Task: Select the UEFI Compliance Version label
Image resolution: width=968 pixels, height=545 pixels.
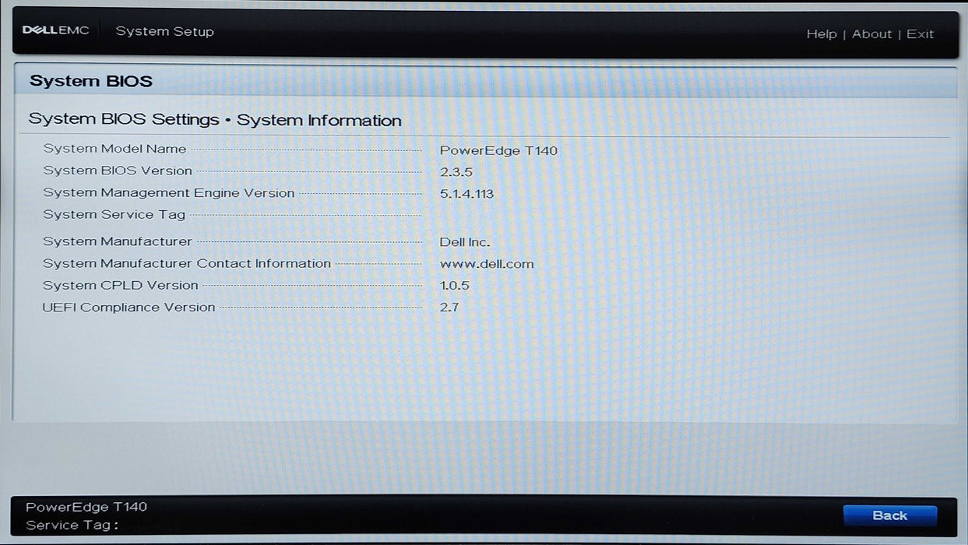Action: click(x=128, y=308)
